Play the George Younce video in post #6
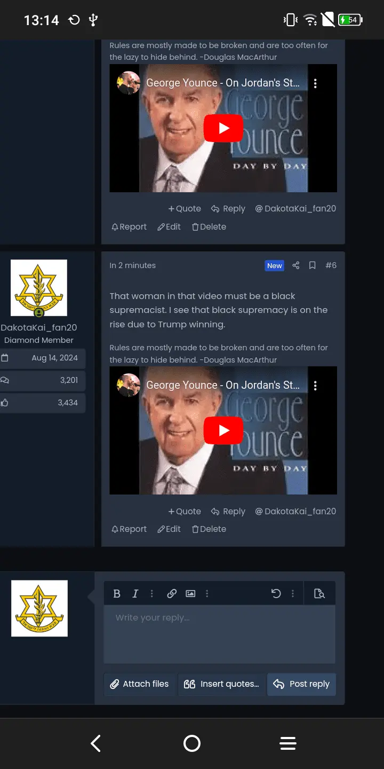This screenshot has height=769, width=384. 223,430
